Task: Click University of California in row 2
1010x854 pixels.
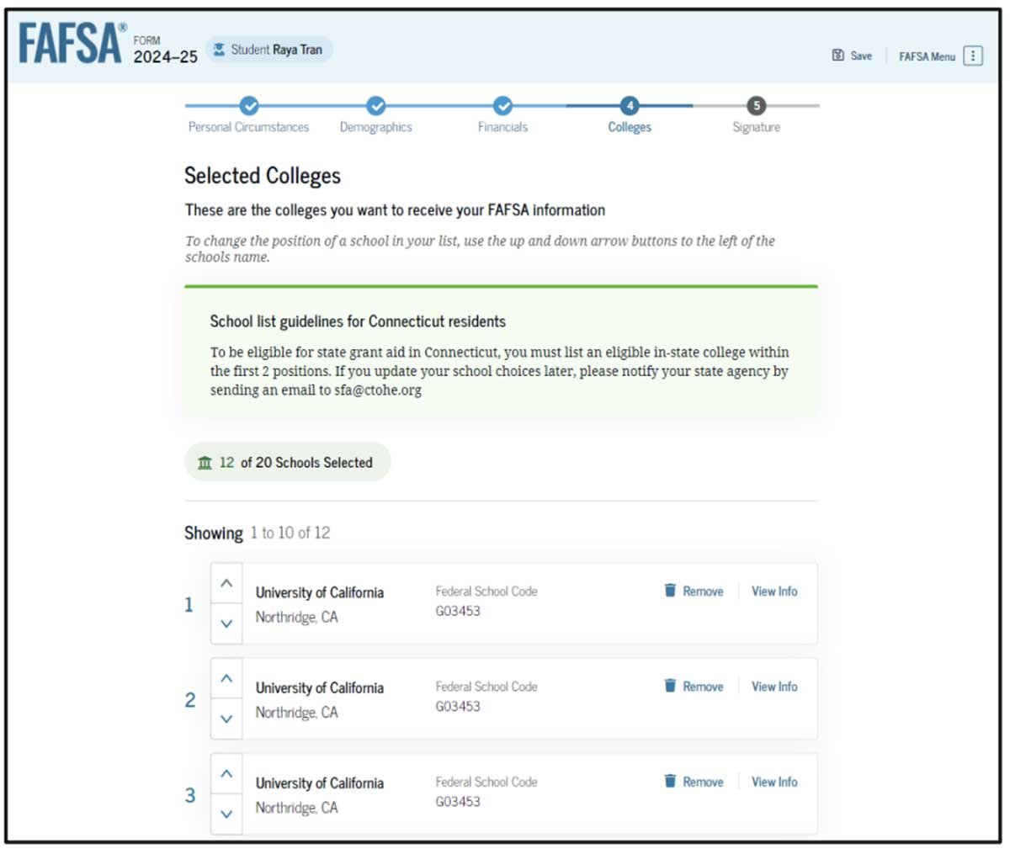Action: 320,687
